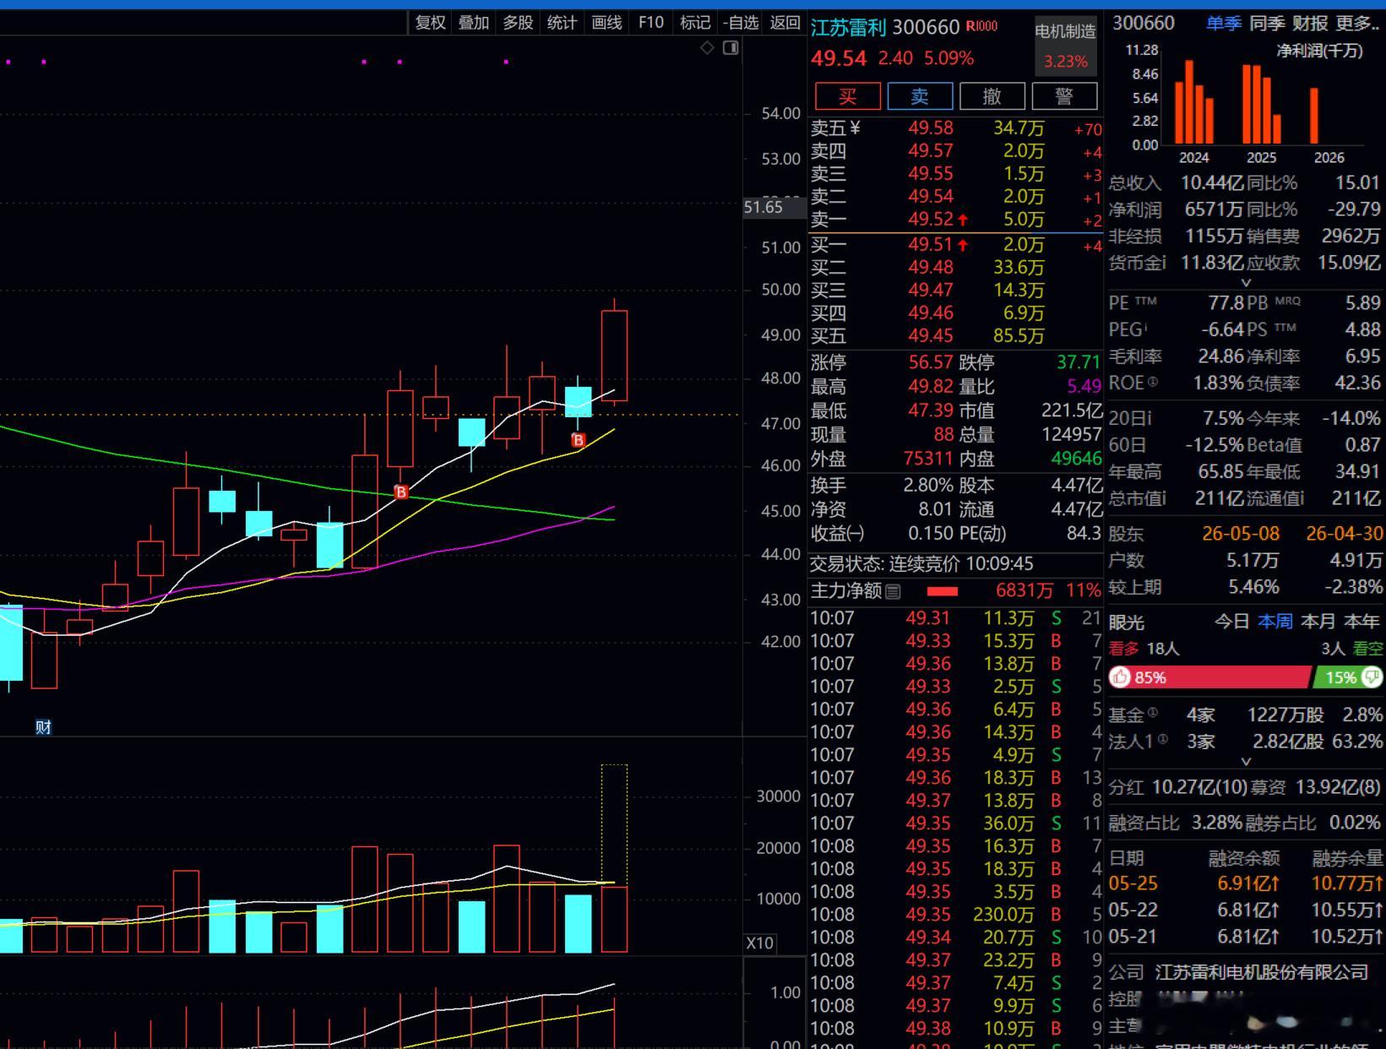Click the red up arrow on the 买一 row

[x=963, y=245]
